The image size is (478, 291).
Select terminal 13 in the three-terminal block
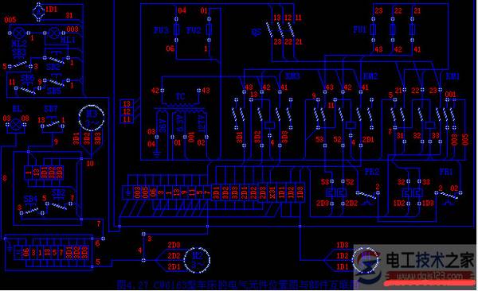pyautogui.click(x=127, y=104)
